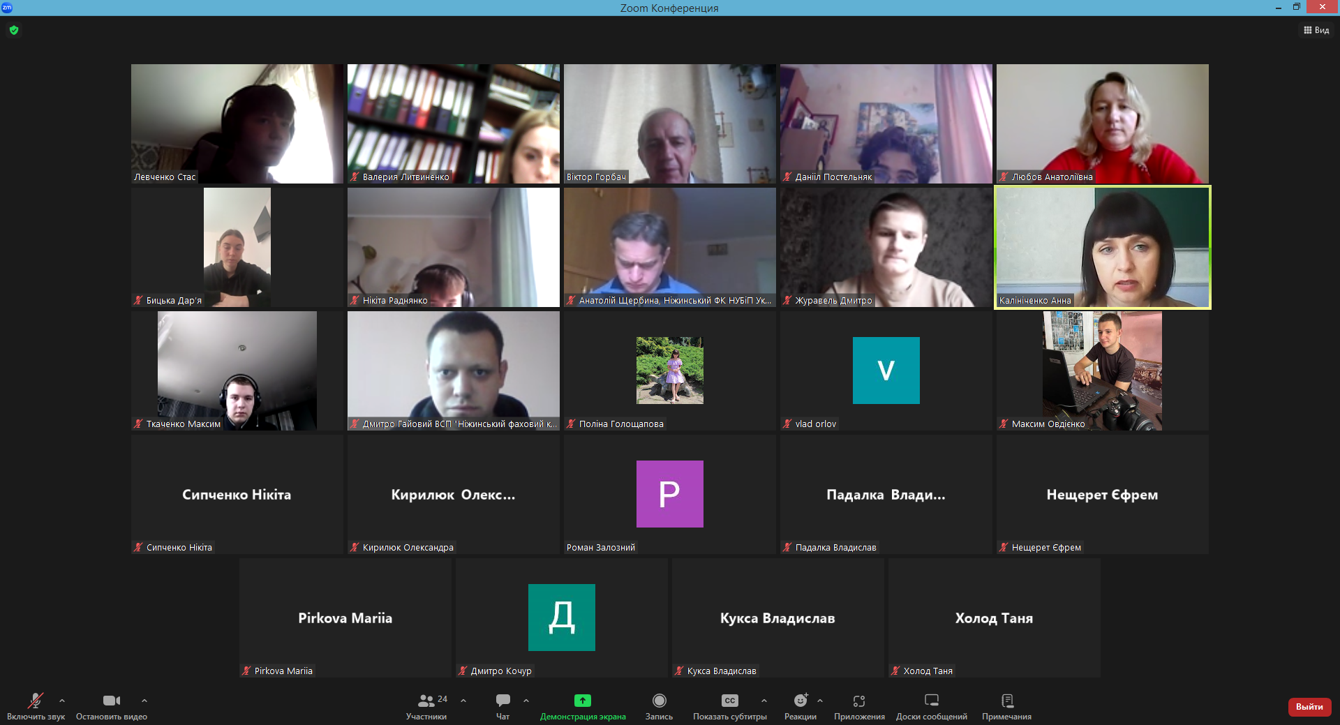The width and height of the screenshot is (1340, 725).
Task: Open the Чат chat panel
Action: [x=502, y=706]
